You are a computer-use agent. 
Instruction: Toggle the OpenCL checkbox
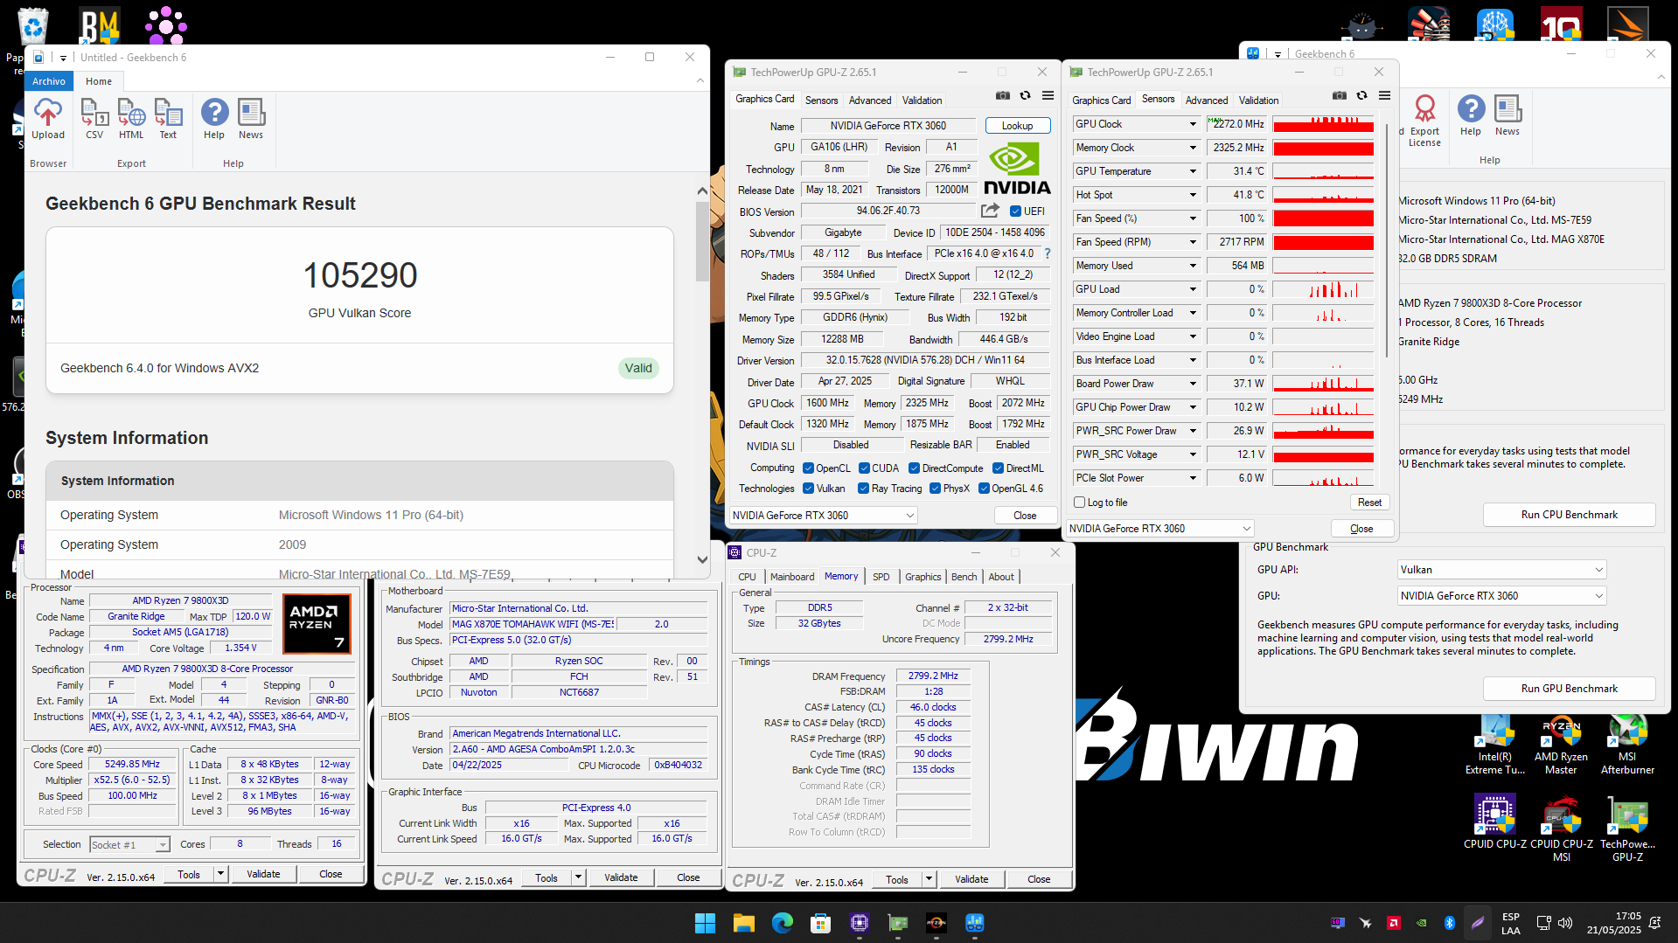click(808, 468)
